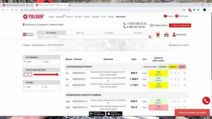Go to Главная breadcrumb
The width and height of the screenshot is (212, 119).
(26, 45)
